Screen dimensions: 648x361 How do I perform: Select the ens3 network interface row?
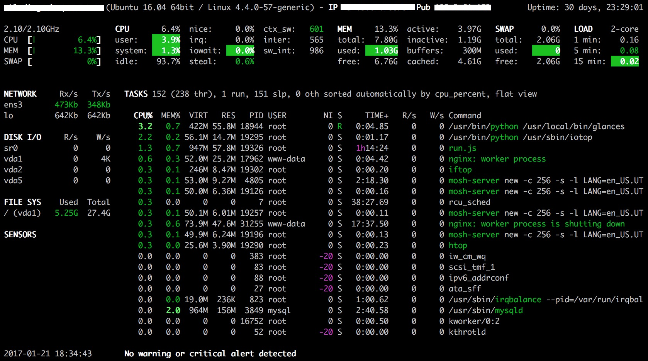tap(13, 105)
